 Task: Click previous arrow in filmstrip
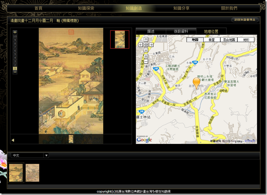13,140
